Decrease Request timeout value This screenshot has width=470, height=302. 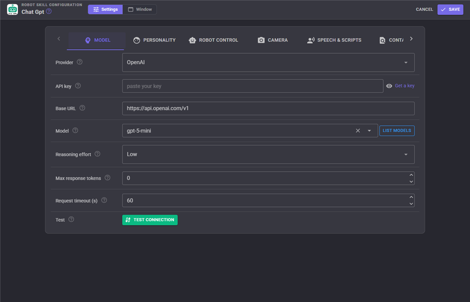click(411, 204)
